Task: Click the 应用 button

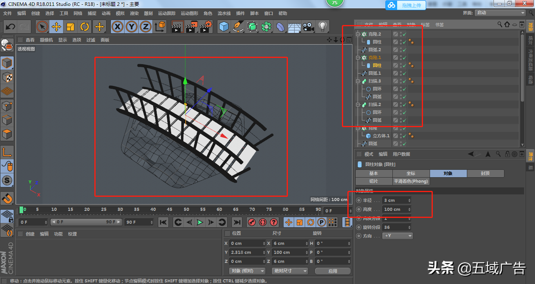Action: click(333, 271)
